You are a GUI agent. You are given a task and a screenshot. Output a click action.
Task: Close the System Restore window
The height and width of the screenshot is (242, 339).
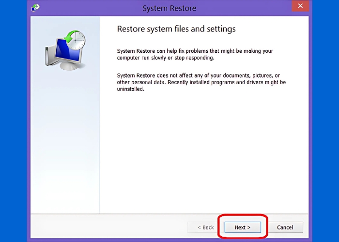300,6
